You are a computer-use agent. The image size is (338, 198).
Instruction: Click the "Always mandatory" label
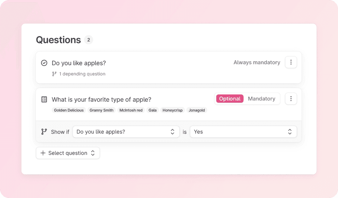pos(257,62)
